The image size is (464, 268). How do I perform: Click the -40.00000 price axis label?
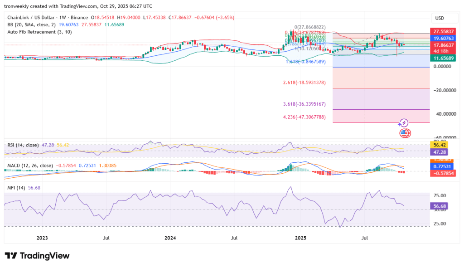point(445,114)
